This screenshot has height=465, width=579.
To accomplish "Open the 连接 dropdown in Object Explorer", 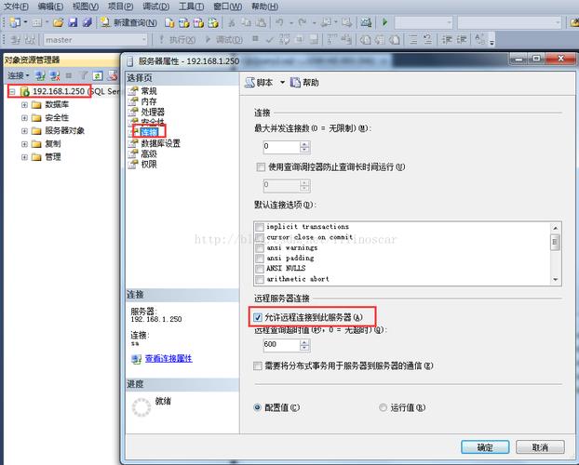I will (18, 75).
